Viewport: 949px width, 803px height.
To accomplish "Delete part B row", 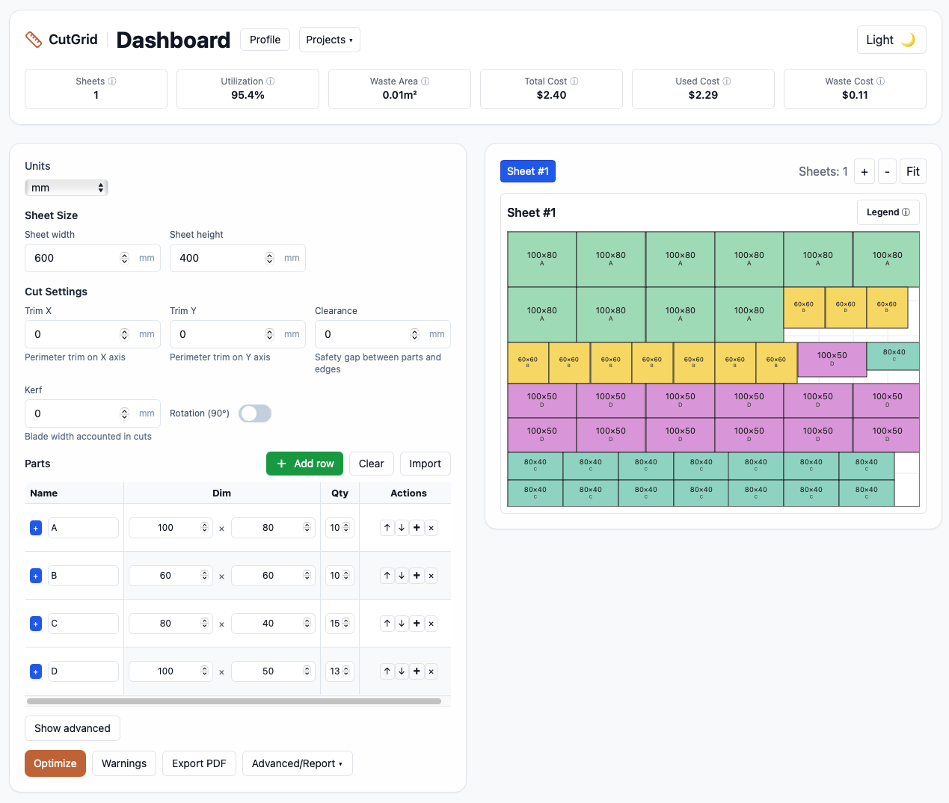I will [x=431, y=576].
